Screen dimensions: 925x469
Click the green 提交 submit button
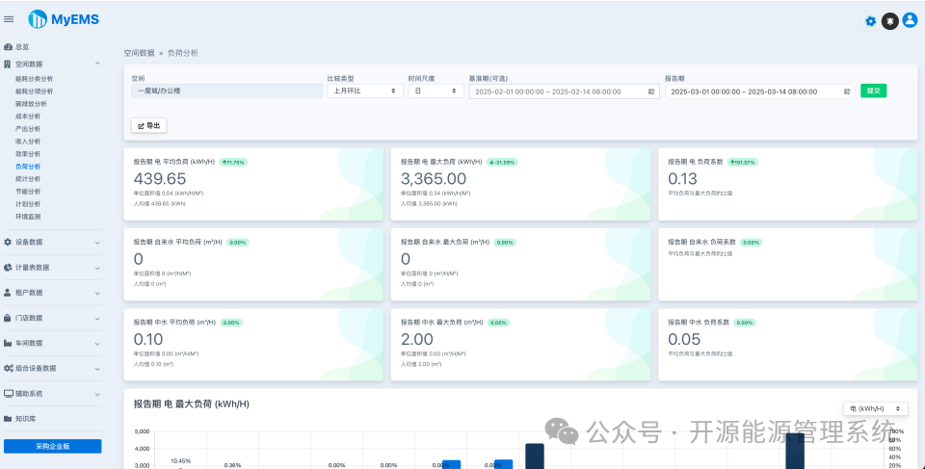873,91
